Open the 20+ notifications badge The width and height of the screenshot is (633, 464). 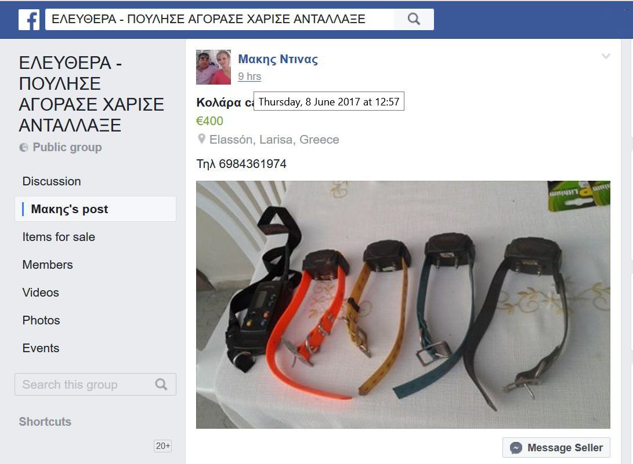tap(163, 446)
